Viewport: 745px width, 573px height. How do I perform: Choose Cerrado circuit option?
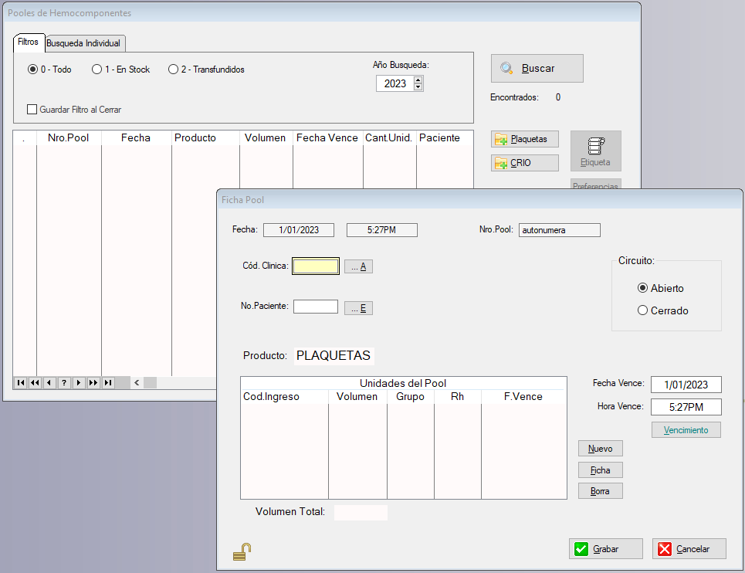coord(643,310)
